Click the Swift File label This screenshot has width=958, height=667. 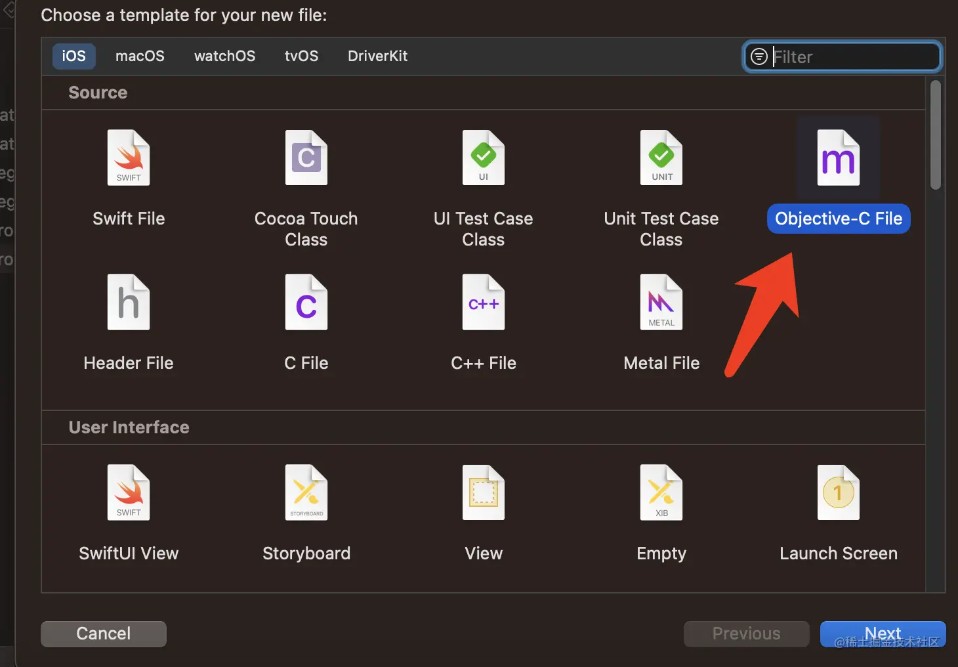129,219
